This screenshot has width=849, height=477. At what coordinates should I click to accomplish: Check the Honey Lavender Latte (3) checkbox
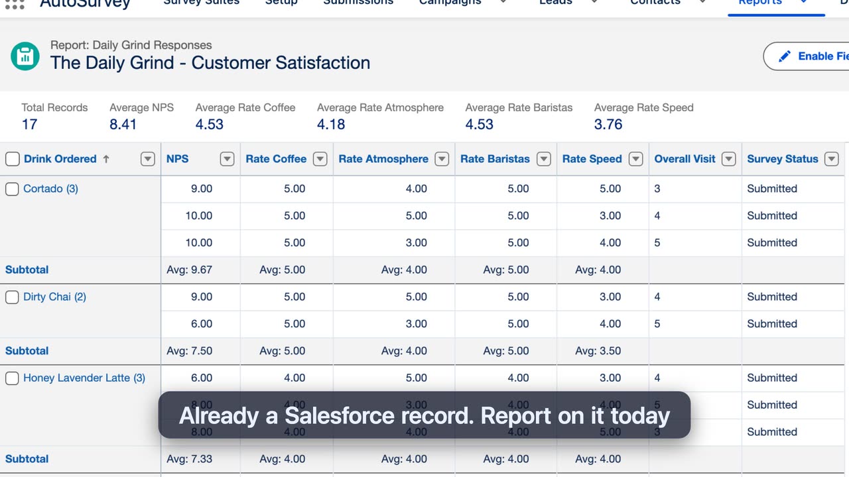(12, 378)
